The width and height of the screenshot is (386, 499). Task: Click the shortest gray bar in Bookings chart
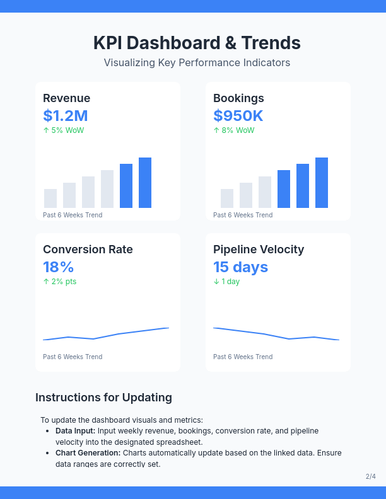tap(227, 198)
